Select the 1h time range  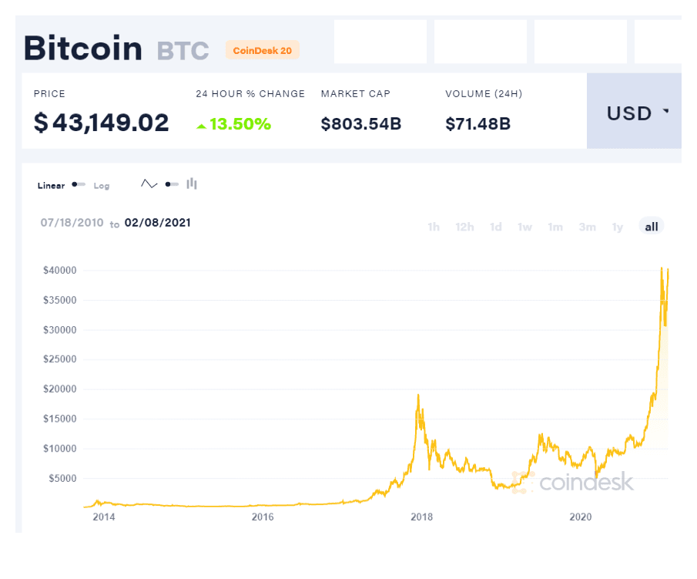[434, 227]
